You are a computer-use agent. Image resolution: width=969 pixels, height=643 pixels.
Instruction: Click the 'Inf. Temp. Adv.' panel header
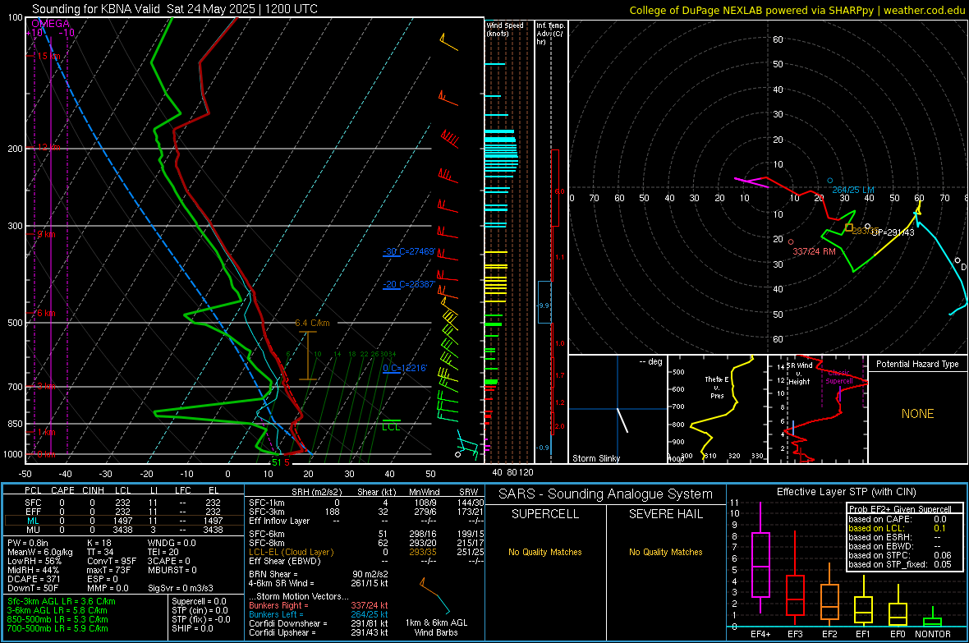[550, 34]
